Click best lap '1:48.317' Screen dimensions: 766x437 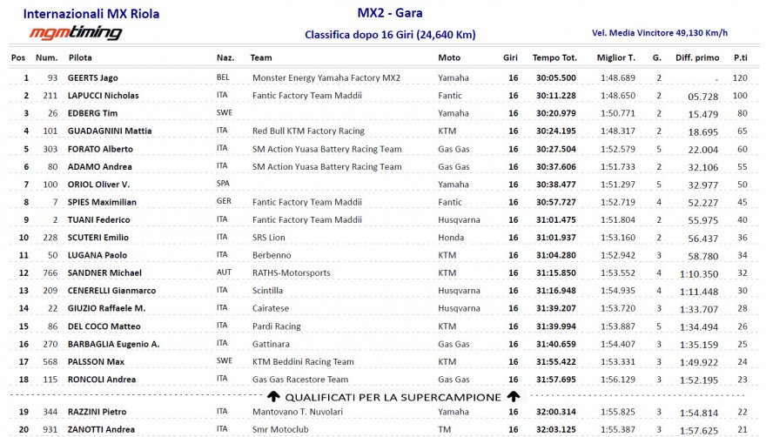pyautogui.click(x=618, y=131)
